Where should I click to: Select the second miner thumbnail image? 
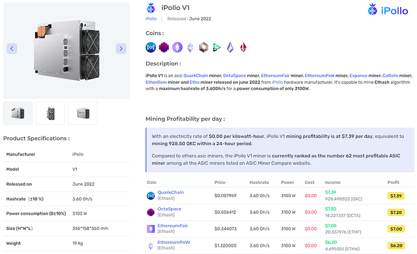click(50, 112)
